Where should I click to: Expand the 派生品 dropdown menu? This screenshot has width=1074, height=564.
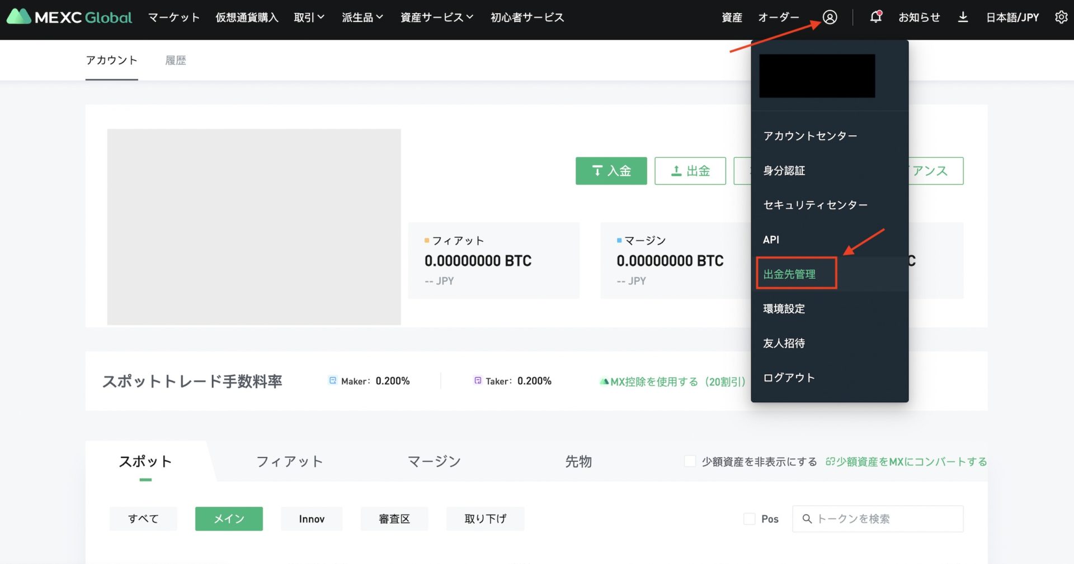coord(362,17)
